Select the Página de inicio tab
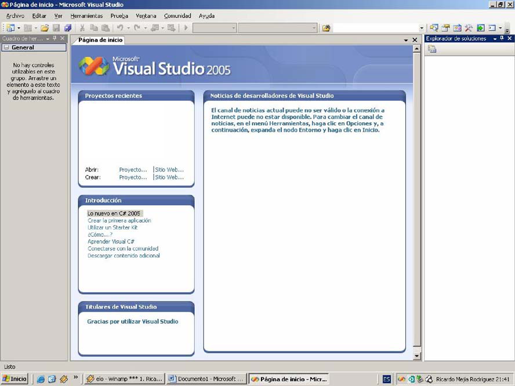Screen dimensions: 515x386 coord(100,40)
